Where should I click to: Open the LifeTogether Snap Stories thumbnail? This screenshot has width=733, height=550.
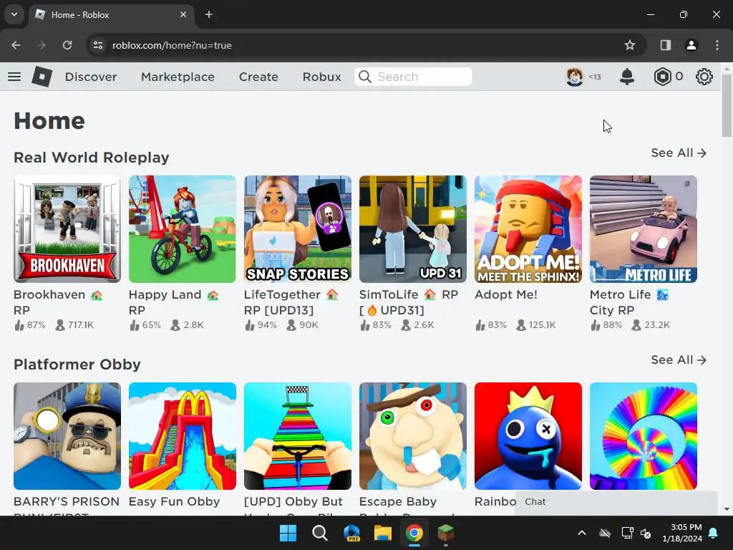[298, 229]
